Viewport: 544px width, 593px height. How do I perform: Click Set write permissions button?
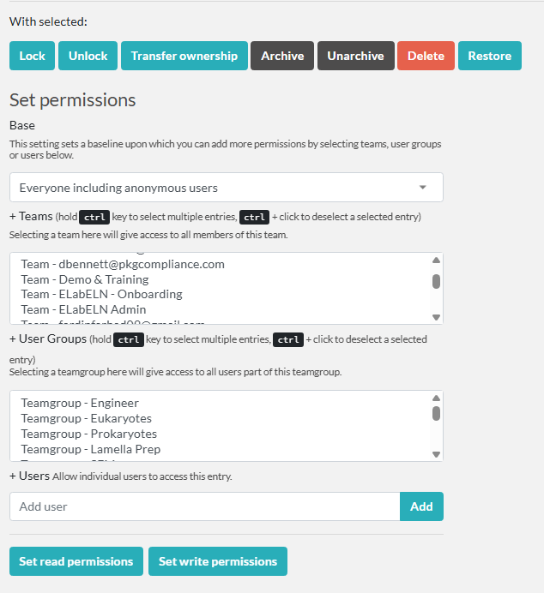[218, 561]
